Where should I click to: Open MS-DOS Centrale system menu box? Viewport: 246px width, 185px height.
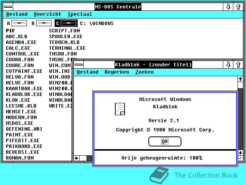(8, 7)
